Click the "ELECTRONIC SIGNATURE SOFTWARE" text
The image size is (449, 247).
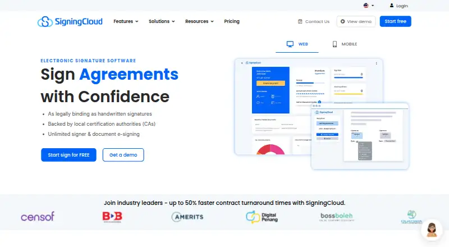88,61
